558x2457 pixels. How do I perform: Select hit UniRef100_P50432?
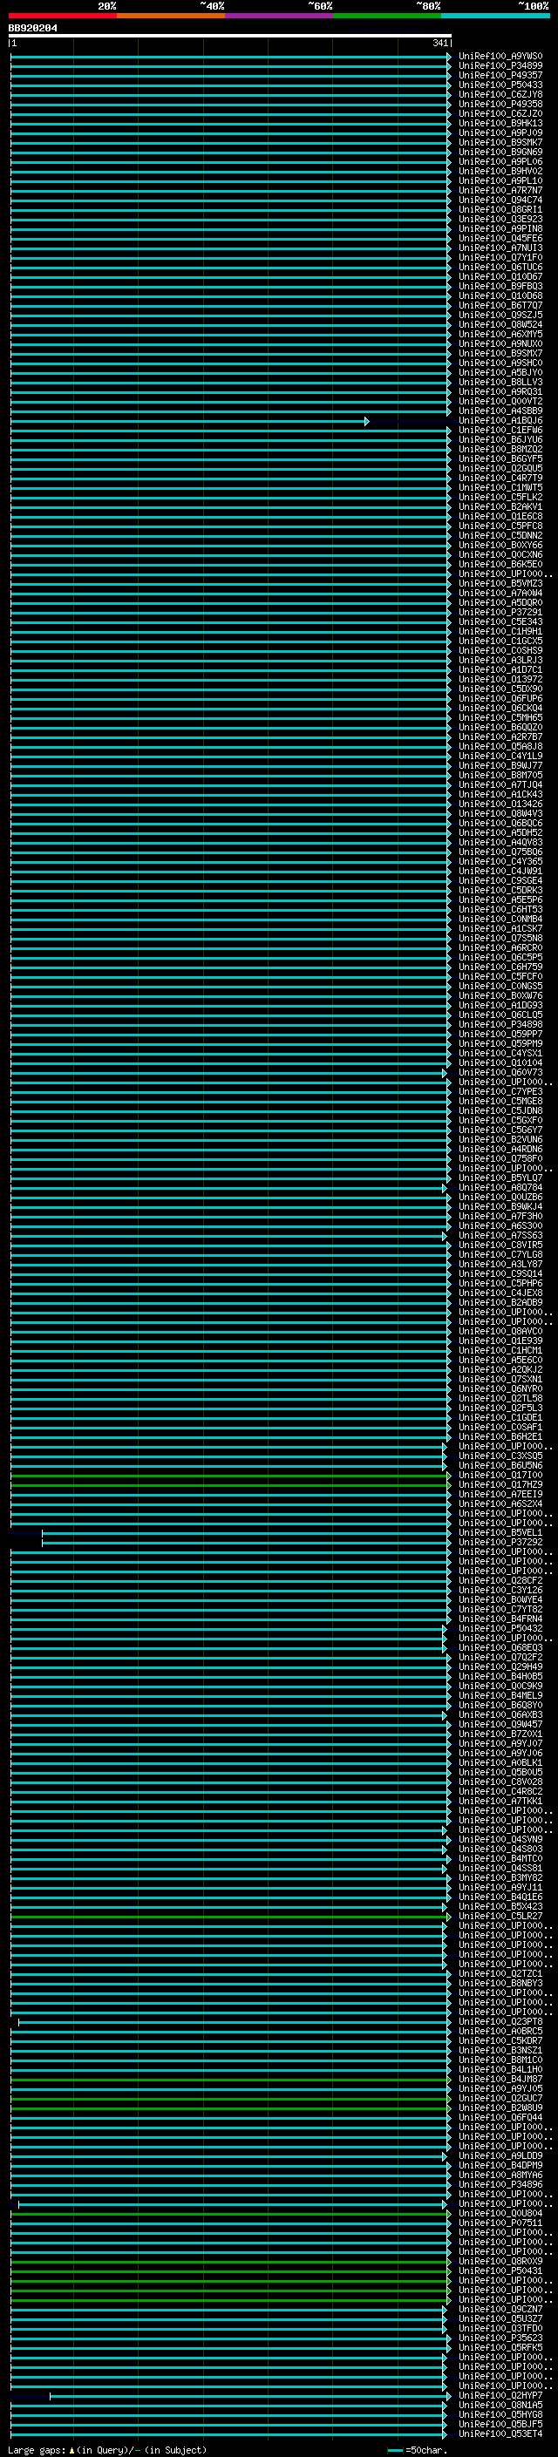500,1628
